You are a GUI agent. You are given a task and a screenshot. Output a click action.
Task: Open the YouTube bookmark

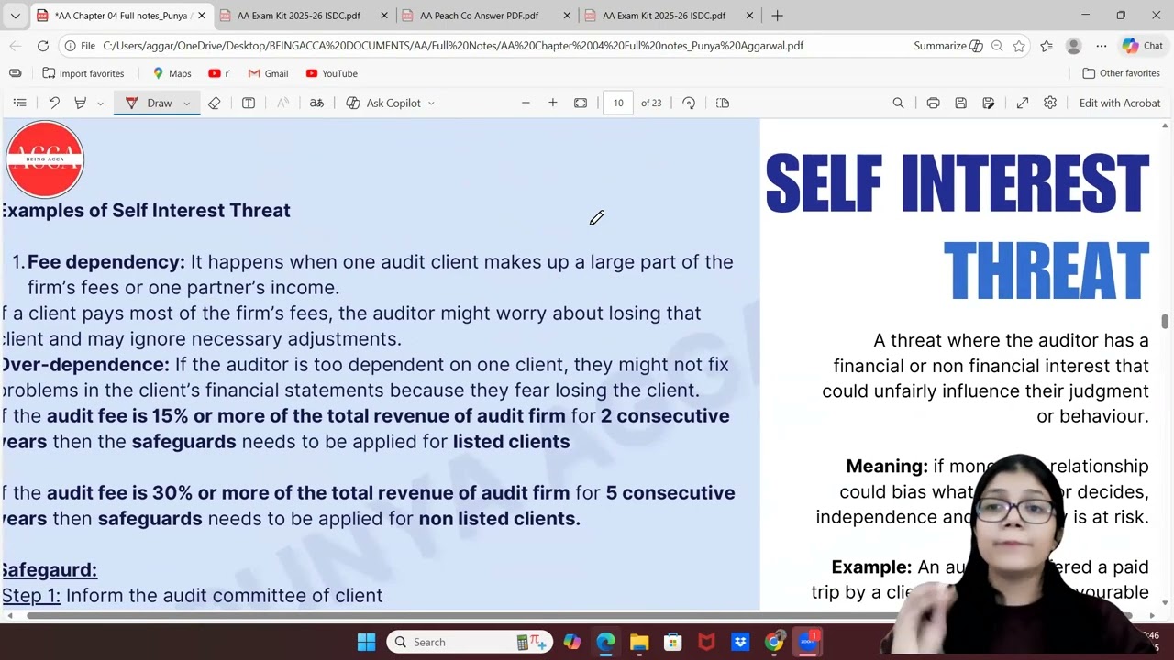coord(331,73)
